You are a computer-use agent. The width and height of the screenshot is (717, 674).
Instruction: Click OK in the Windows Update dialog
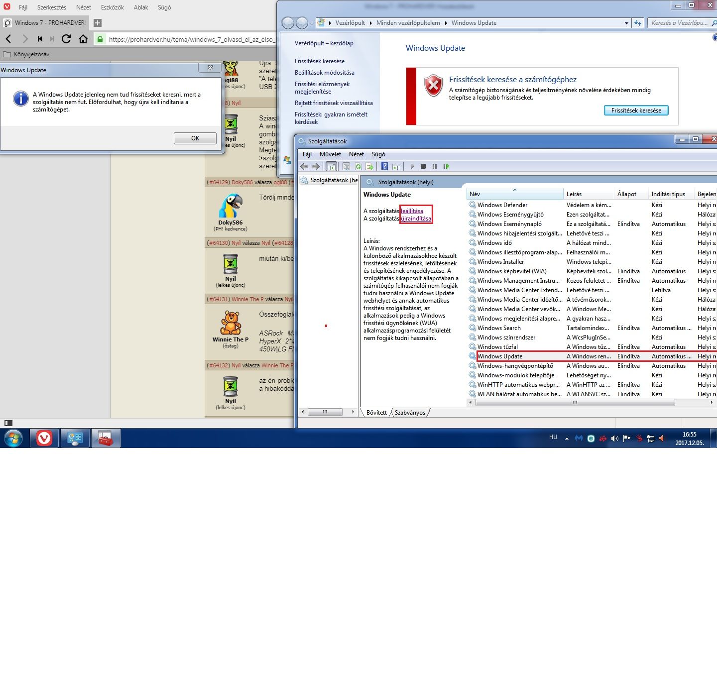click(x=195, y=138)
